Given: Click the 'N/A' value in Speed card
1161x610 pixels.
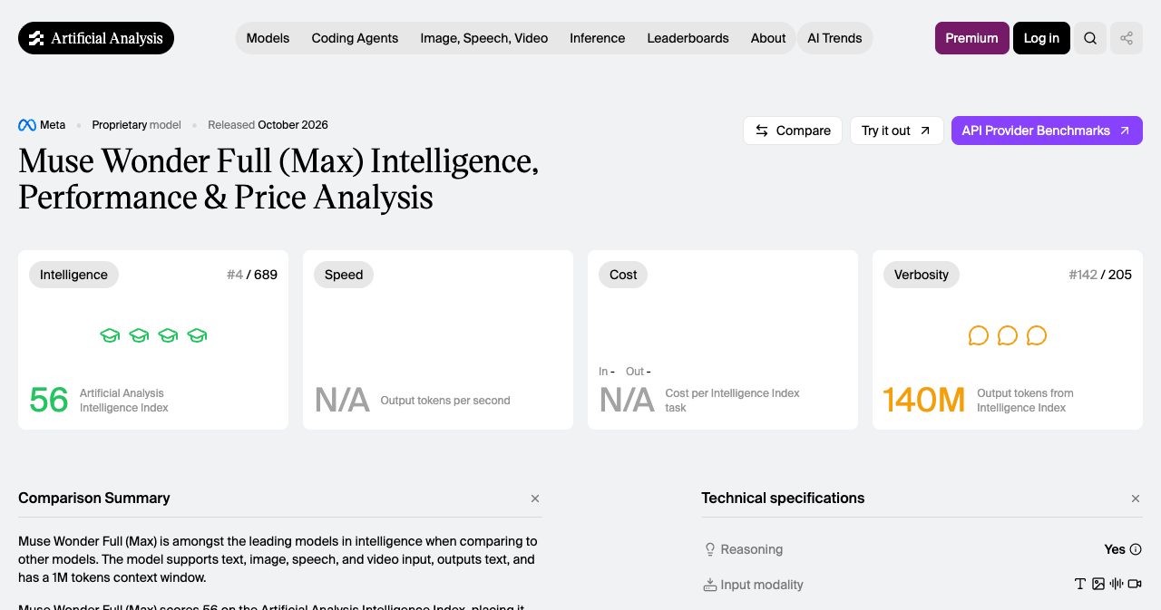Looking at the screenshot, I should coord(342,400).
